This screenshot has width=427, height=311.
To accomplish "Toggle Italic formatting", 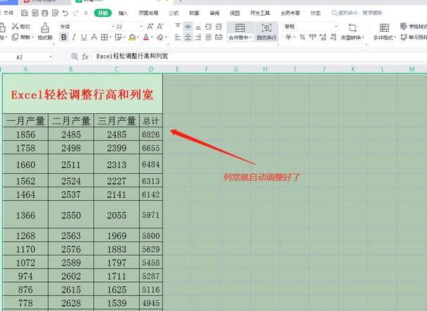I will coord(74,37).
